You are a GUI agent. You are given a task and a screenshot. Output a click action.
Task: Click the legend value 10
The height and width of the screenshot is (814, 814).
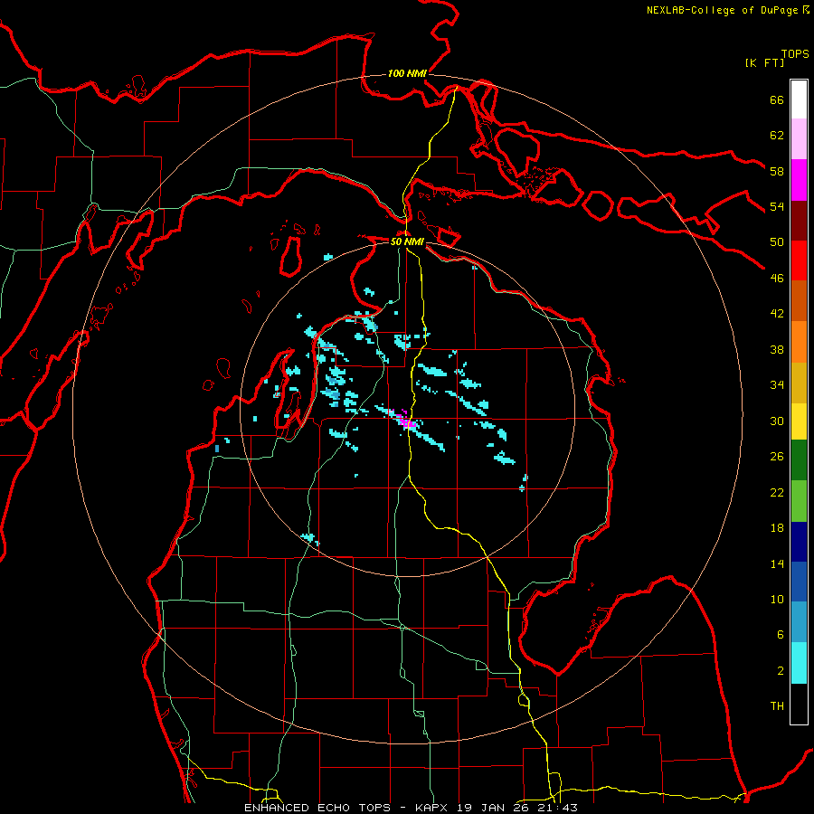pyautogui.click(x=777, y=599)
